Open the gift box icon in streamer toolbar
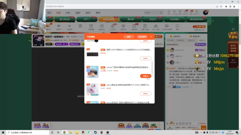 pos(80,26)
